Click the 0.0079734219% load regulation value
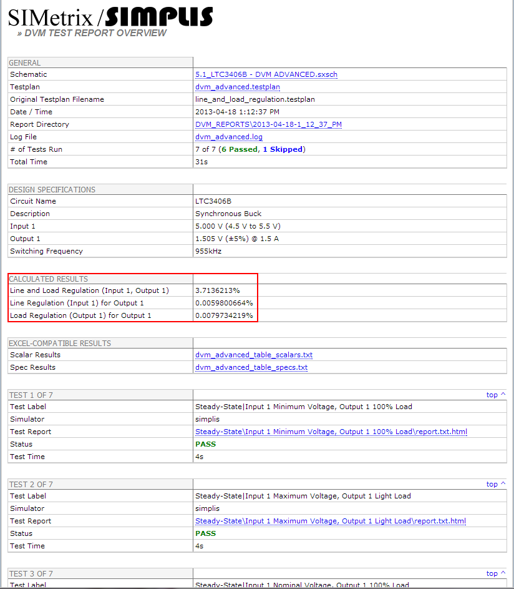The image size is (514, 589). 224,315
